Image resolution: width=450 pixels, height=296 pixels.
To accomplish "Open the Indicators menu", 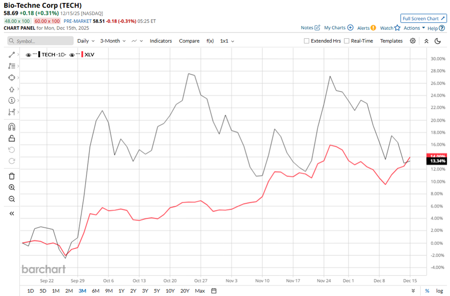I will pos(161,41).
